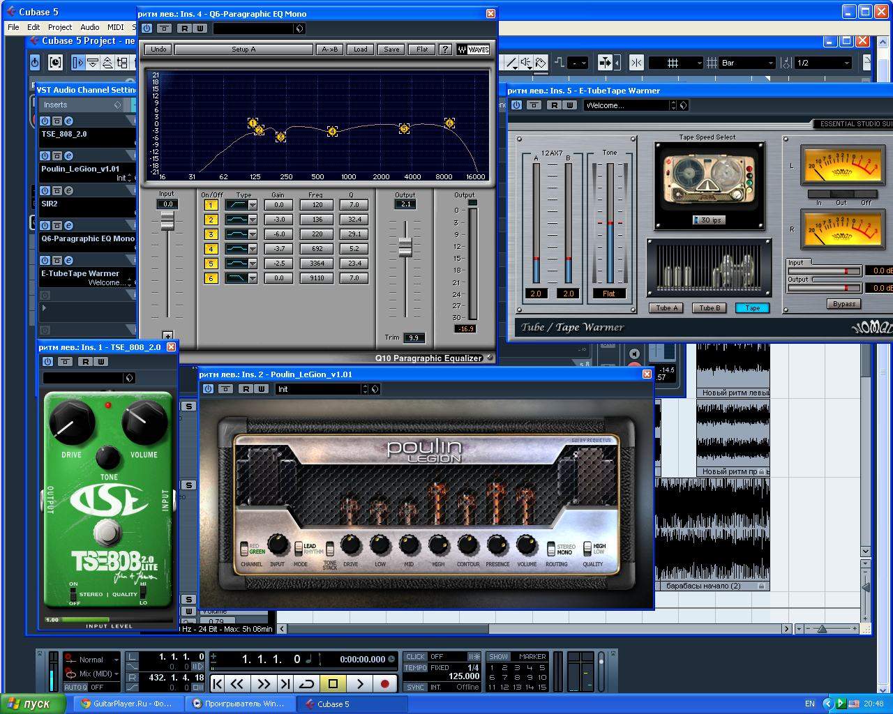
Task: Go to project end in transport
Action: point(285,684)
